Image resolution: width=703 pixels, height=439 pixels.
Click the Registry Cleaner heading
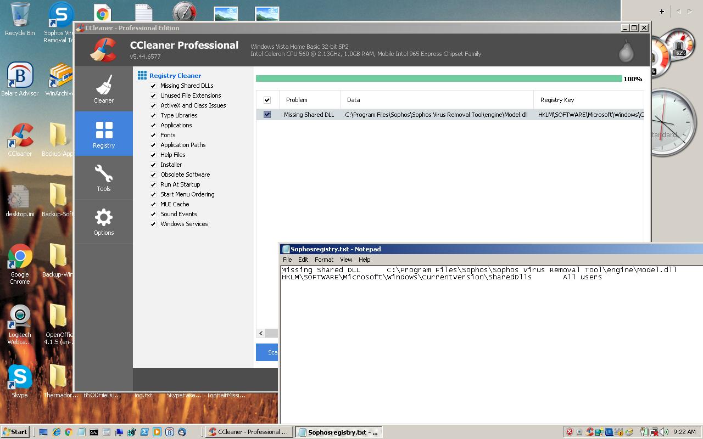click(175, 76)
